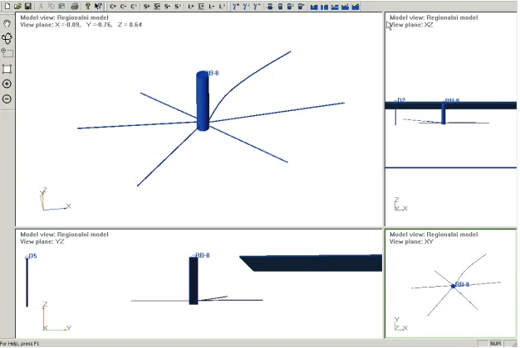Activate the What's This help pointer
The height and width of the screenshot is (348, 520).
(98, 7)
